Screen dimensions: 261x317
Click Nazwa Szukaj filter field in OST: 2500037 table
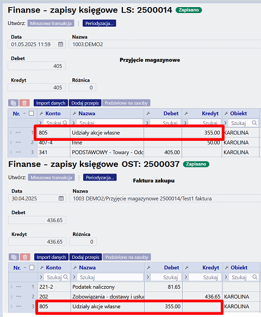point(110,277)
